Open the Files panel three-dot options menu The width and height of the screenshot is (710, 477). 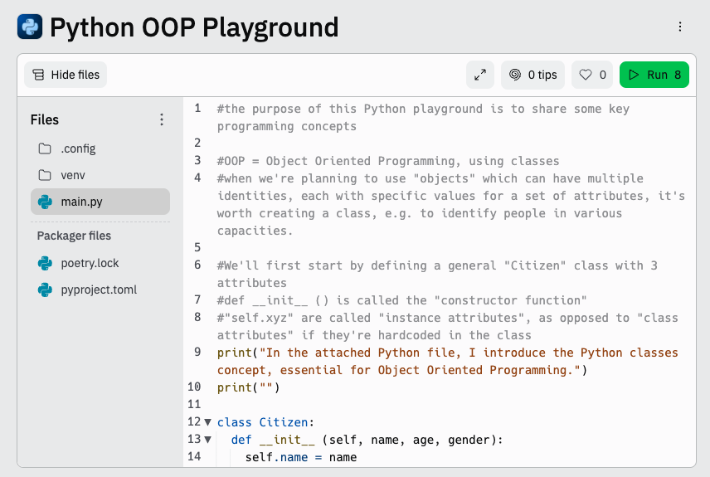(162, 119)
